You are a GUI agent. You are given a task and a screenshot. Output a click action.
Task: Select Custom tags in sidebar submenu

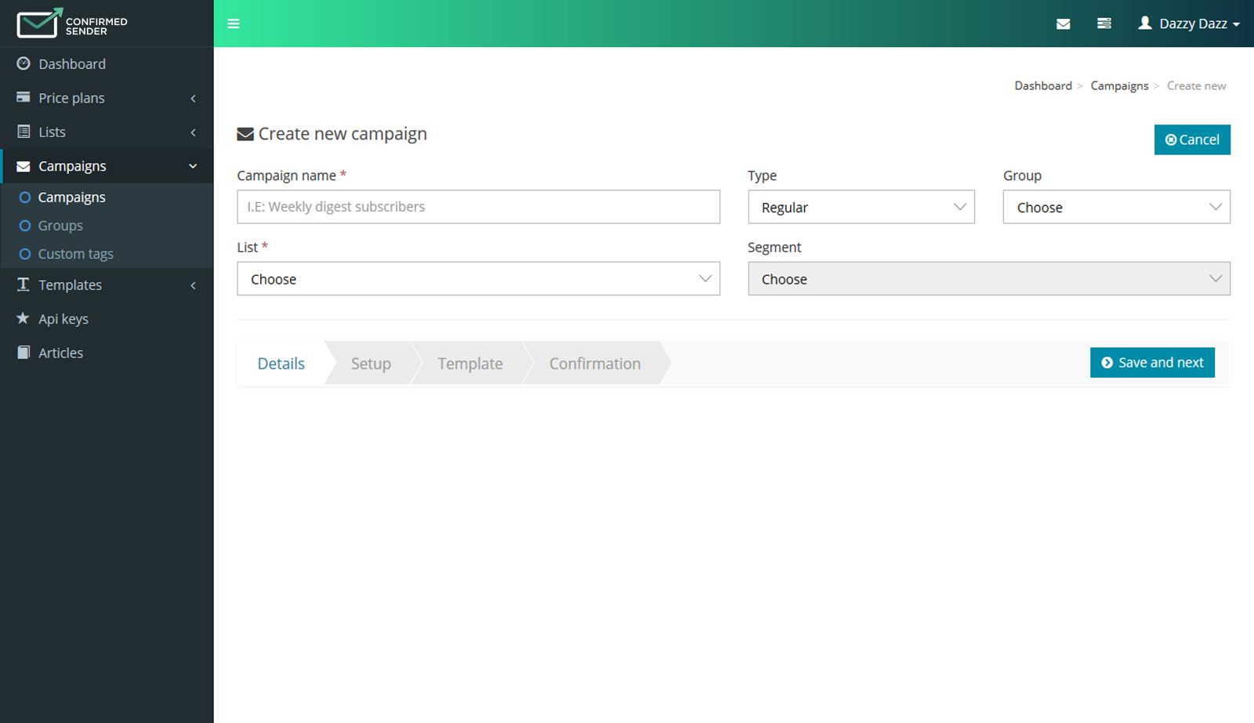(75, 254)
